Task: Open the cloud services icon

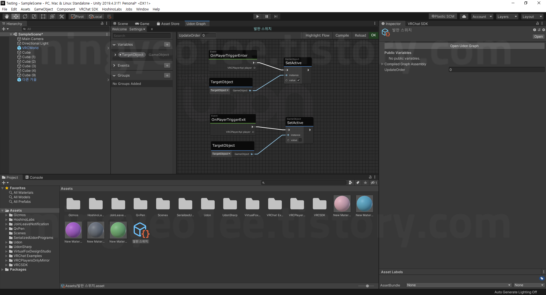Action: 464,16
